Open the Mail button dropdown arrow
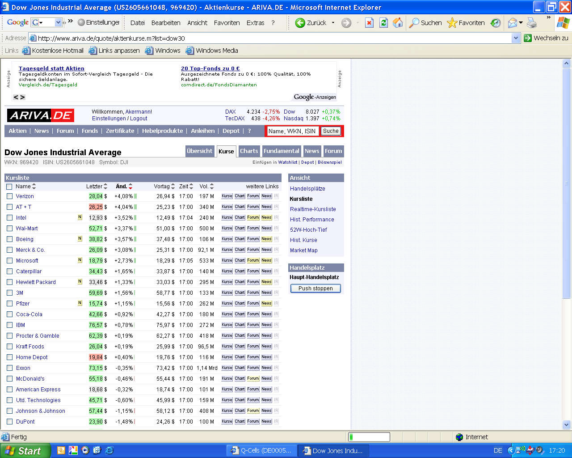This screenshot has width=572, height=458. tap(521, 23)
